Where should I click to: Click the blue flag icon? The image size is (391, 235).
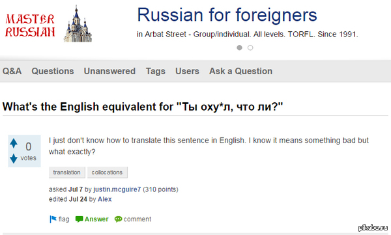53,219
